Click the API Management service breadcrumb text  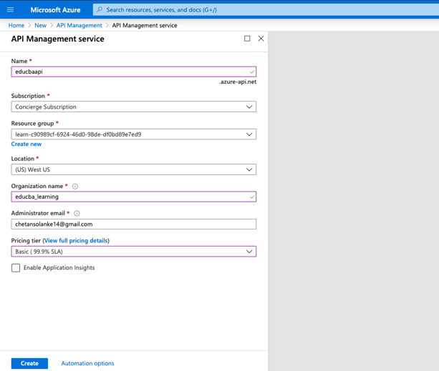(x=145, y=26)
